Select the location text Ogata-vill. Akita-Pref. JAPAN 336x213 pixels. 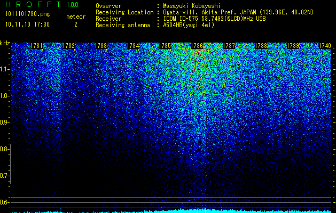(209, 12)
